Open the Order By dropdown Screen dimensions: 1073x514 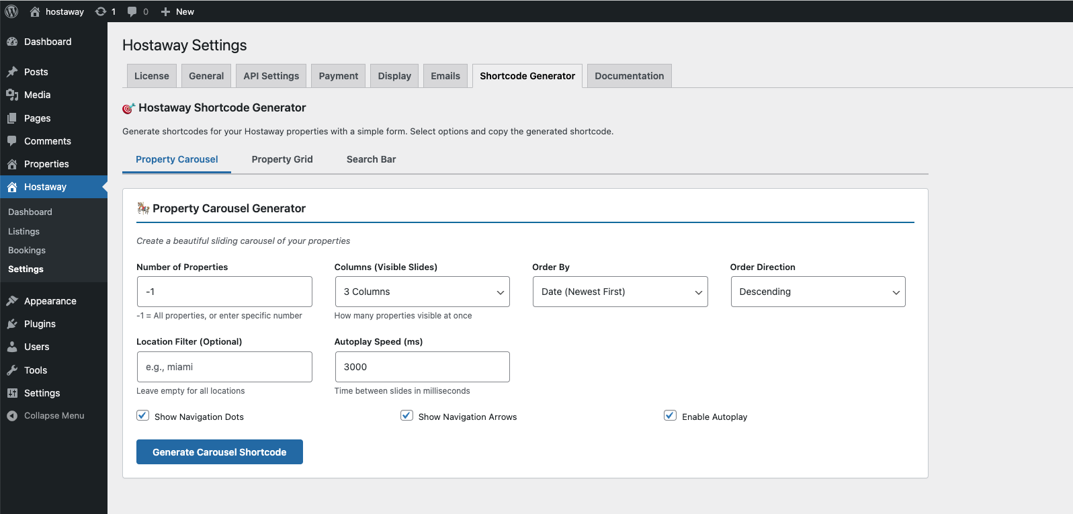click(x=620, y=292)
